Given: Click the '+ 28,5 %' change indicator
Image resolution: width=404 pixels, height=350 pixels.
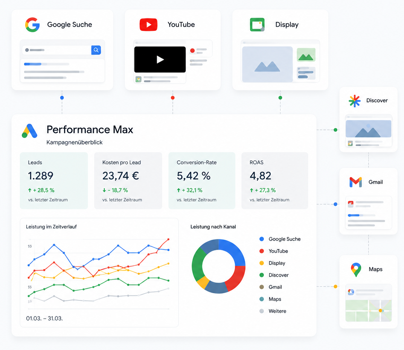Looking at the screenshot, I should coord(41,190).
